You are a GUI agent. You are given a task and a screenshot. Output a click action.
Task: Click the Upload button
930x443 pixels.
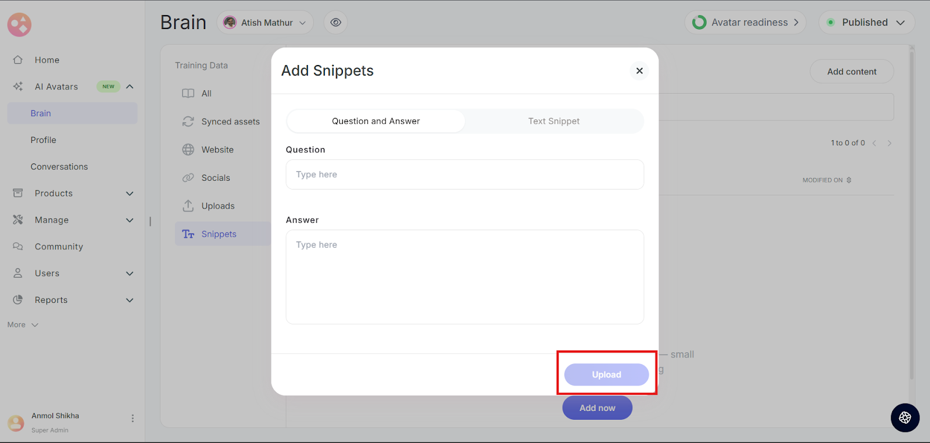pos(606,375)
